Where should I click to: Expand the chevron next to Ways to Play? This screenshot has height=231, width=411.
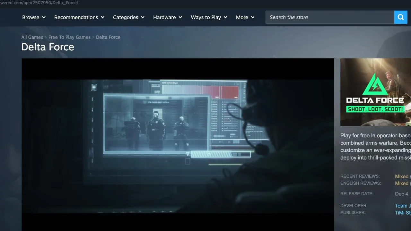coord(225,17)
